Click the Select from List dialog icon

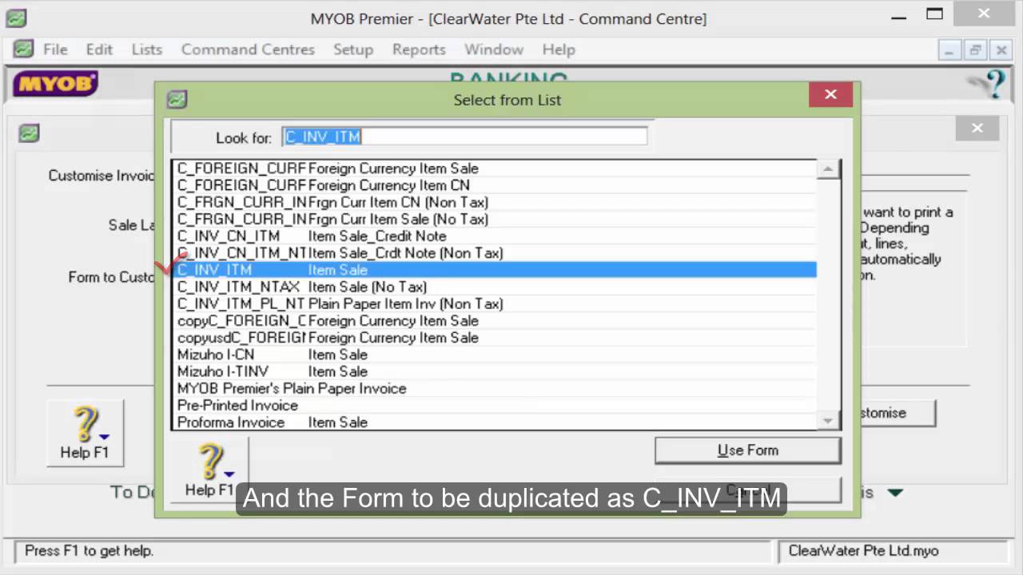tap(177, 100)
